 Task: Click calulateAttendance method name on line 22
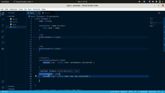click(48, 60)
